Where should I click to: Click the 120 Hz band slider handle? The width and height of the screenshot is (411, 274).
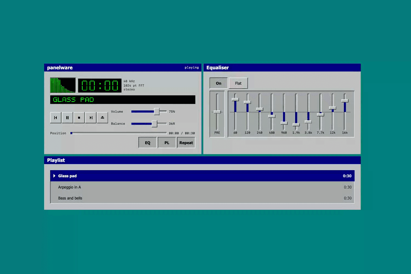pyautogui.click(x=247, y=102)
